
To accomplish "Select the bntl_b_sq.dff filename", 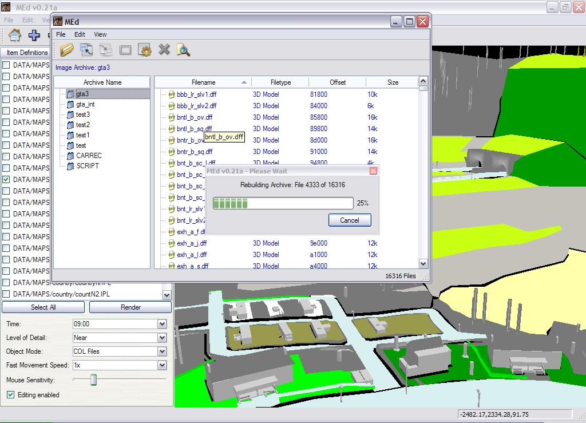I will (195, 129).
